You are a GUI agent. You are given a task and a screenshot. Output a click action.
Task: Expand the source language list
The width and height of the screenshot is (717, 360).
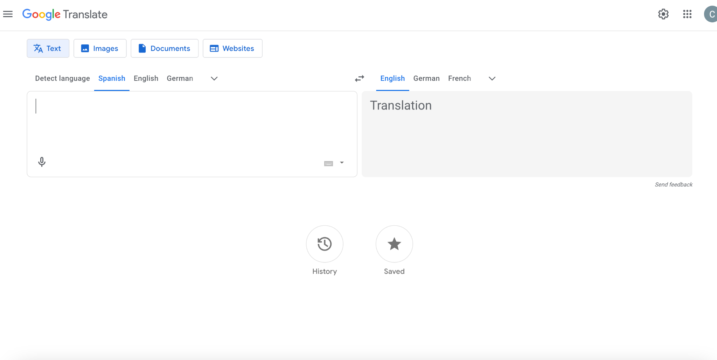click(x=214, y=78)
